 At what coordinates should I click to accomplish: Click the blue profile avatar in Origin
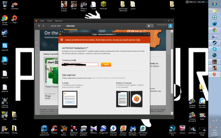[x=170, y=26]
